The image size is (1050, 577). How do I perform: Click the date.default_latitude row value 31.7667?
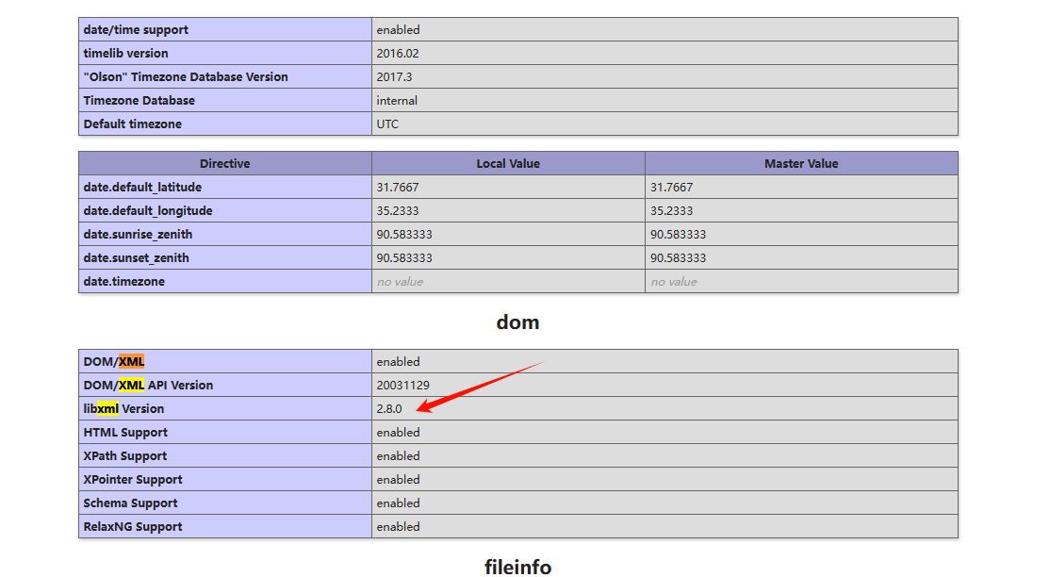coord(396,187)
